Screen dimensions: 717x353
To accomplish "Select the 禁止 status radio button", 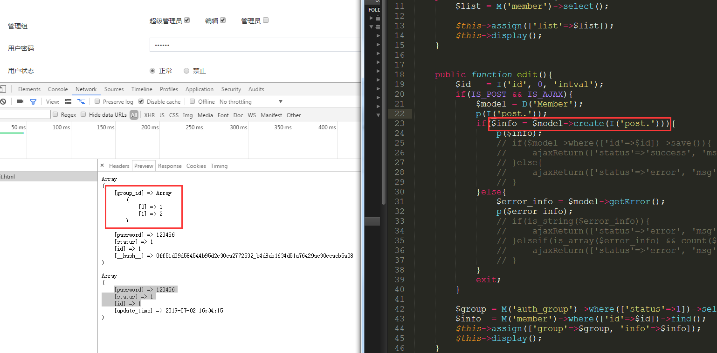I will click(186, 71).
